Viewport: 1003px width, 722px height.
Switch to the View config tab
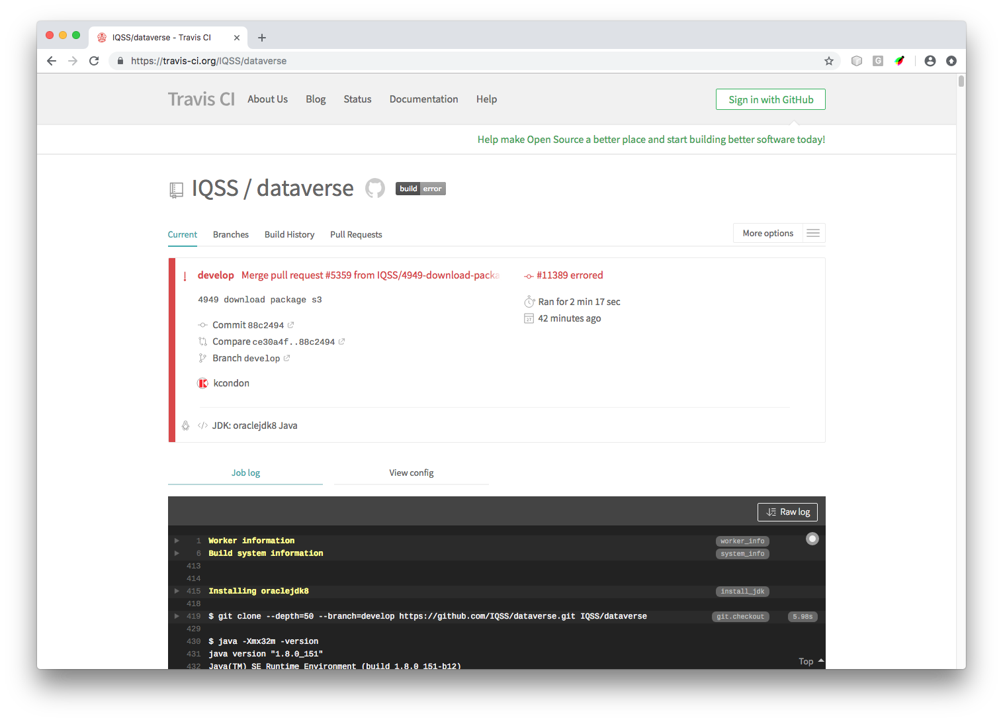pyautogui.click(x=412, y=473)
